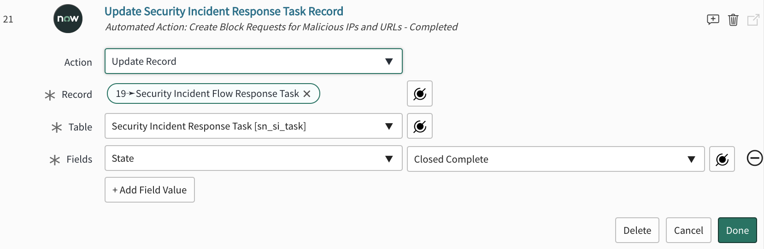Open the Action dropdown showing Update Record
Screen dimensions: 764x249
(x=253, y=61)
